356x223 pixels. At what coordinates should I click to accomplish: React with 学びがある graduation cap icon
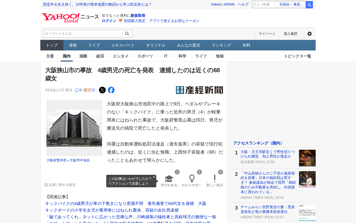tap(169, 179)
